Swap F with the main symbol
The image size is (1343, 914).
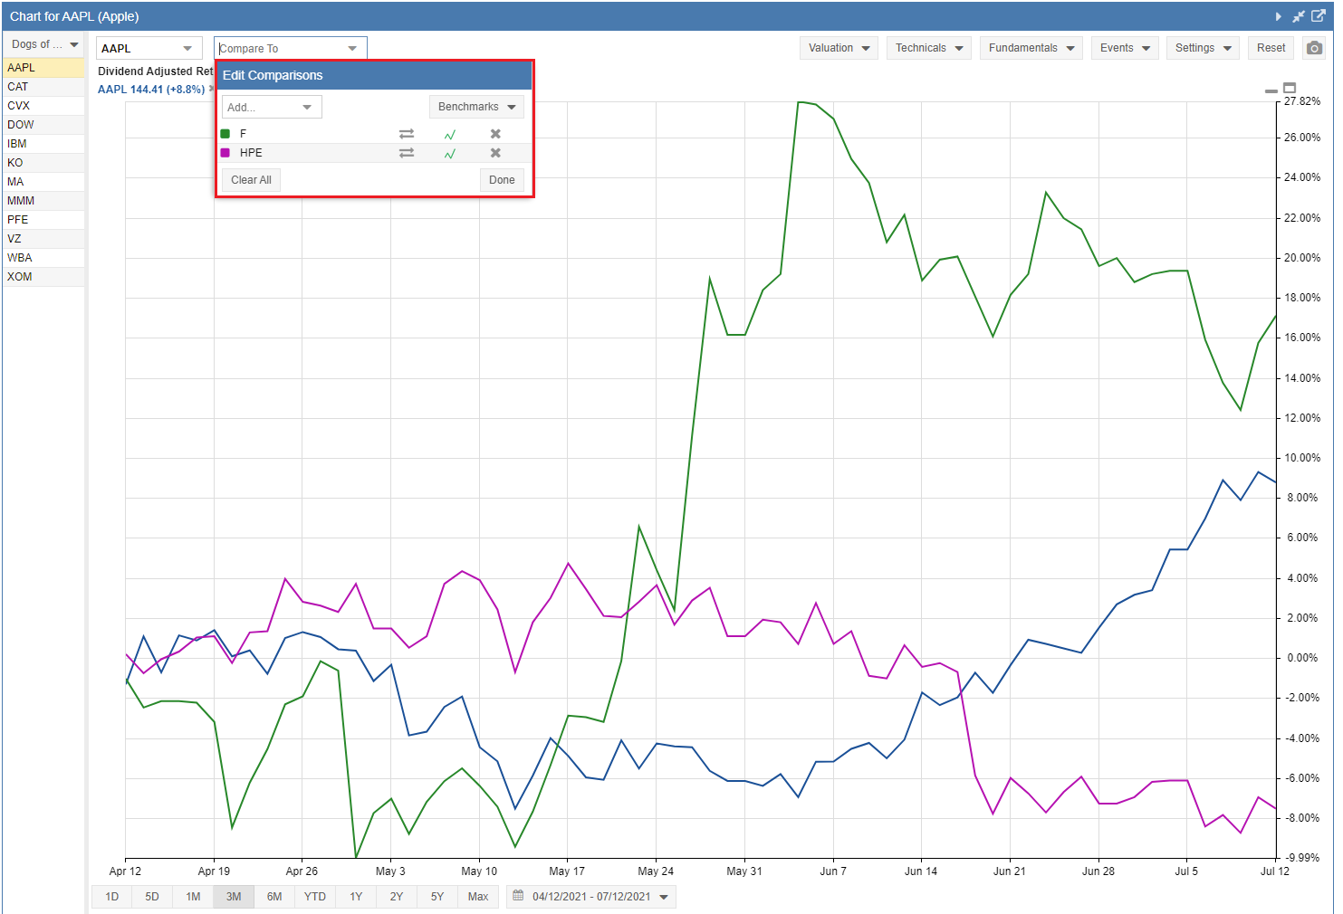[407, 134]
